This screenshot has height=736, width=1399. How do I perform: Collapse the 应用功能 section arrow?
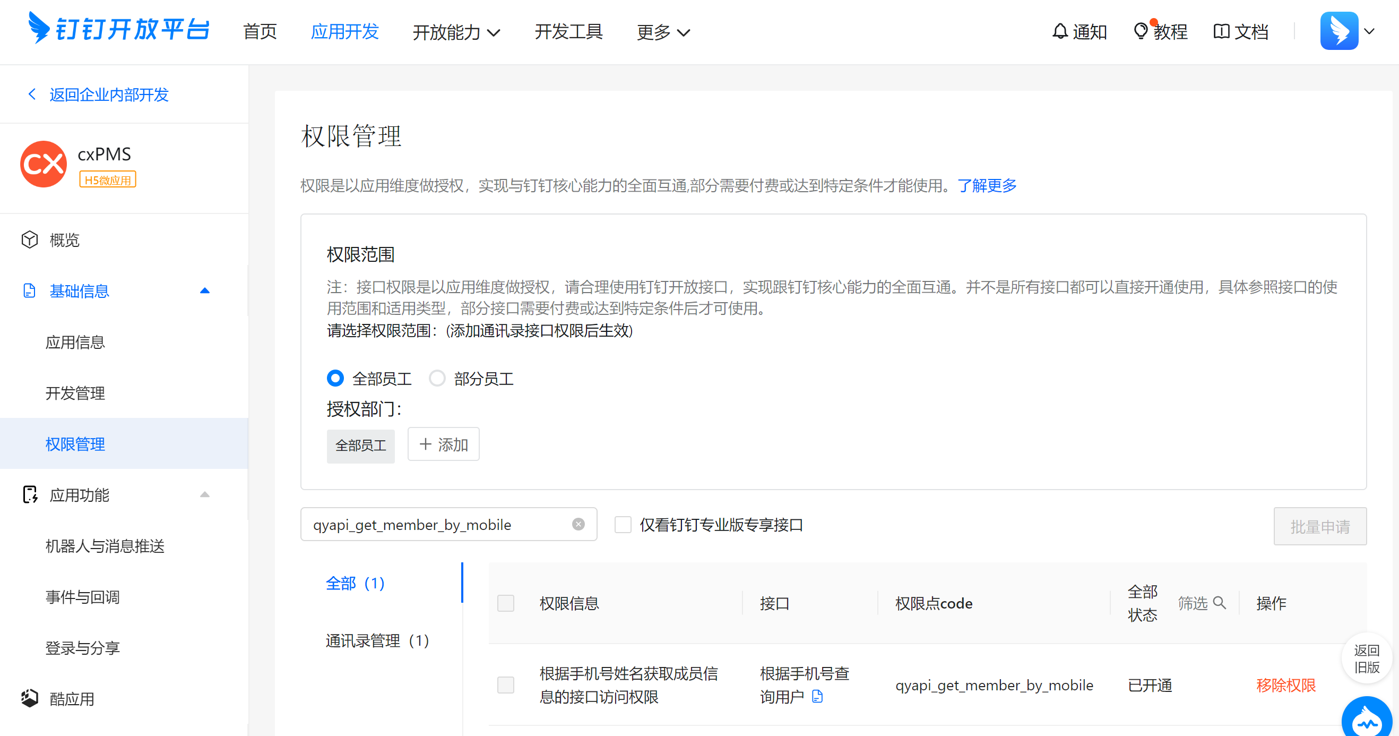[205, 495]
